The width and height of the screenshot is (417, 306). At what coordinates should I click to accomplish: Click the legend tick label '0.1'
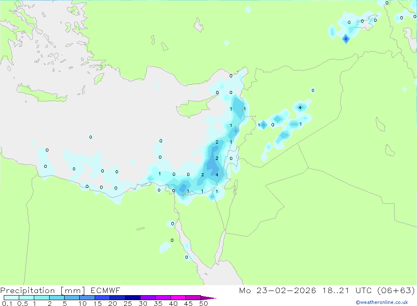[7, 303]
